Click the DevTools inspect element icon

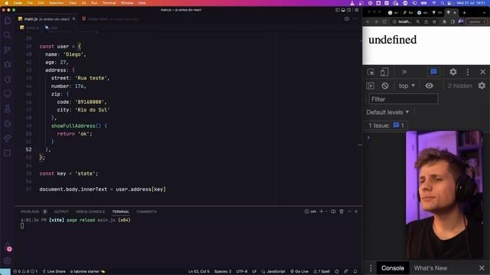[371, 72]
